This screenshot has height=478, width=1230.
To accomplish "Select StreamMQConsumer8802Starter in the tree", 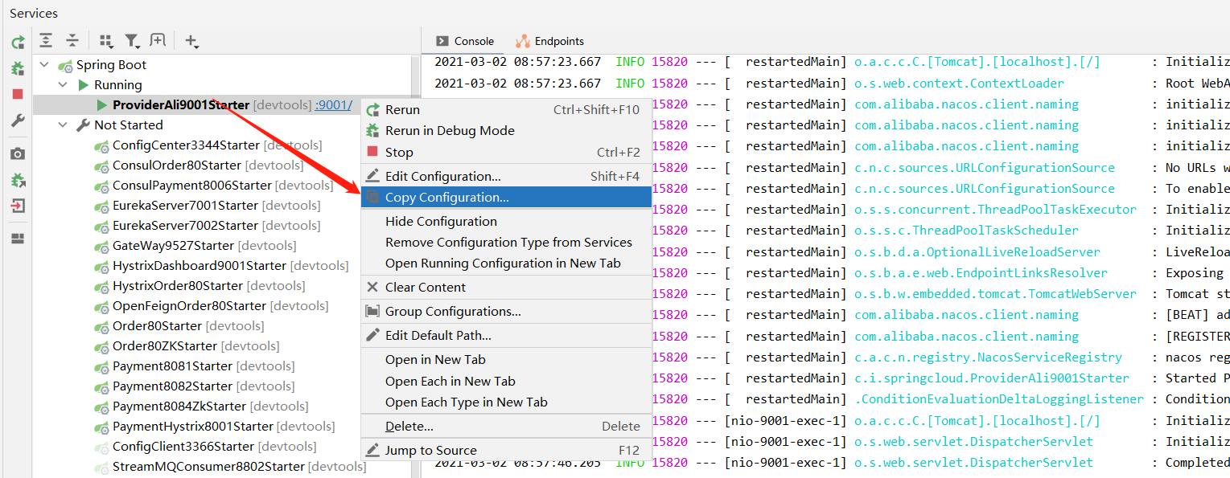I will pos(208,467).
